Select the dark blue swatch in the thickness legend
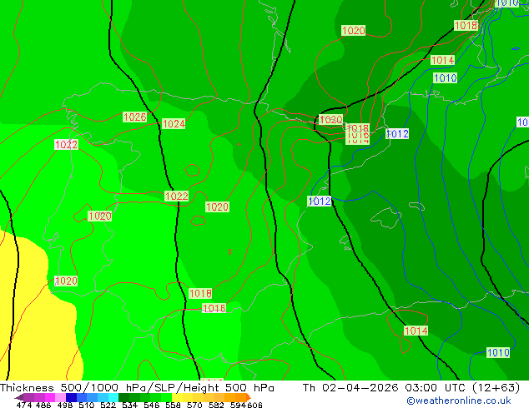 click(71, 397)
